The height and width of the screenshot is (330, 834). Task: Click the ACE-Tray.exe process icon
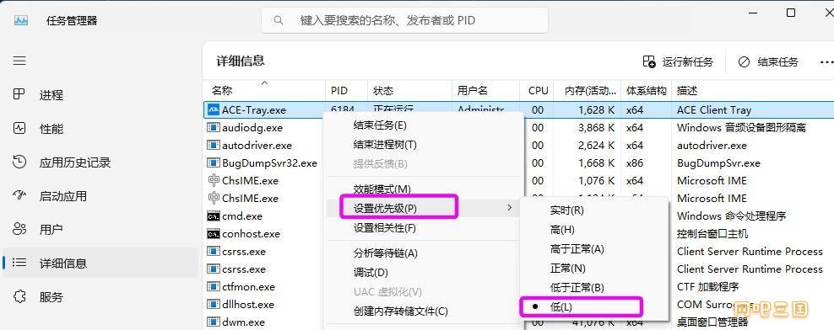pos(214,109)
